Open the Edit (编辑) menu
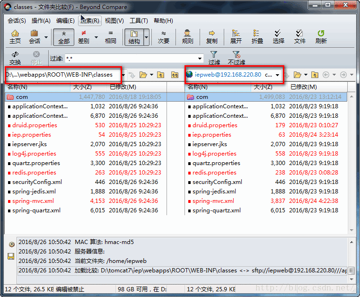 pos(65,21)
